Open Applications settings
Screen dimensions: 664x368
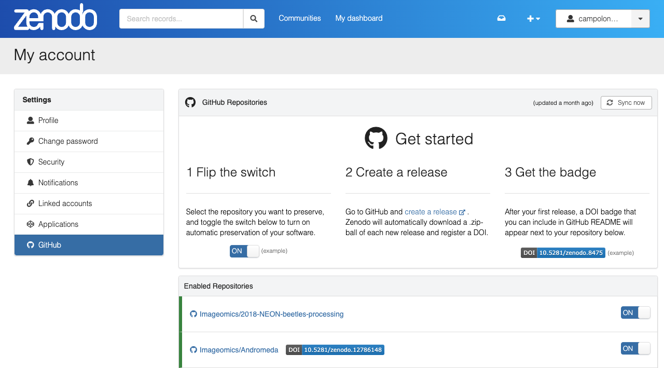[x=89, y=224]
